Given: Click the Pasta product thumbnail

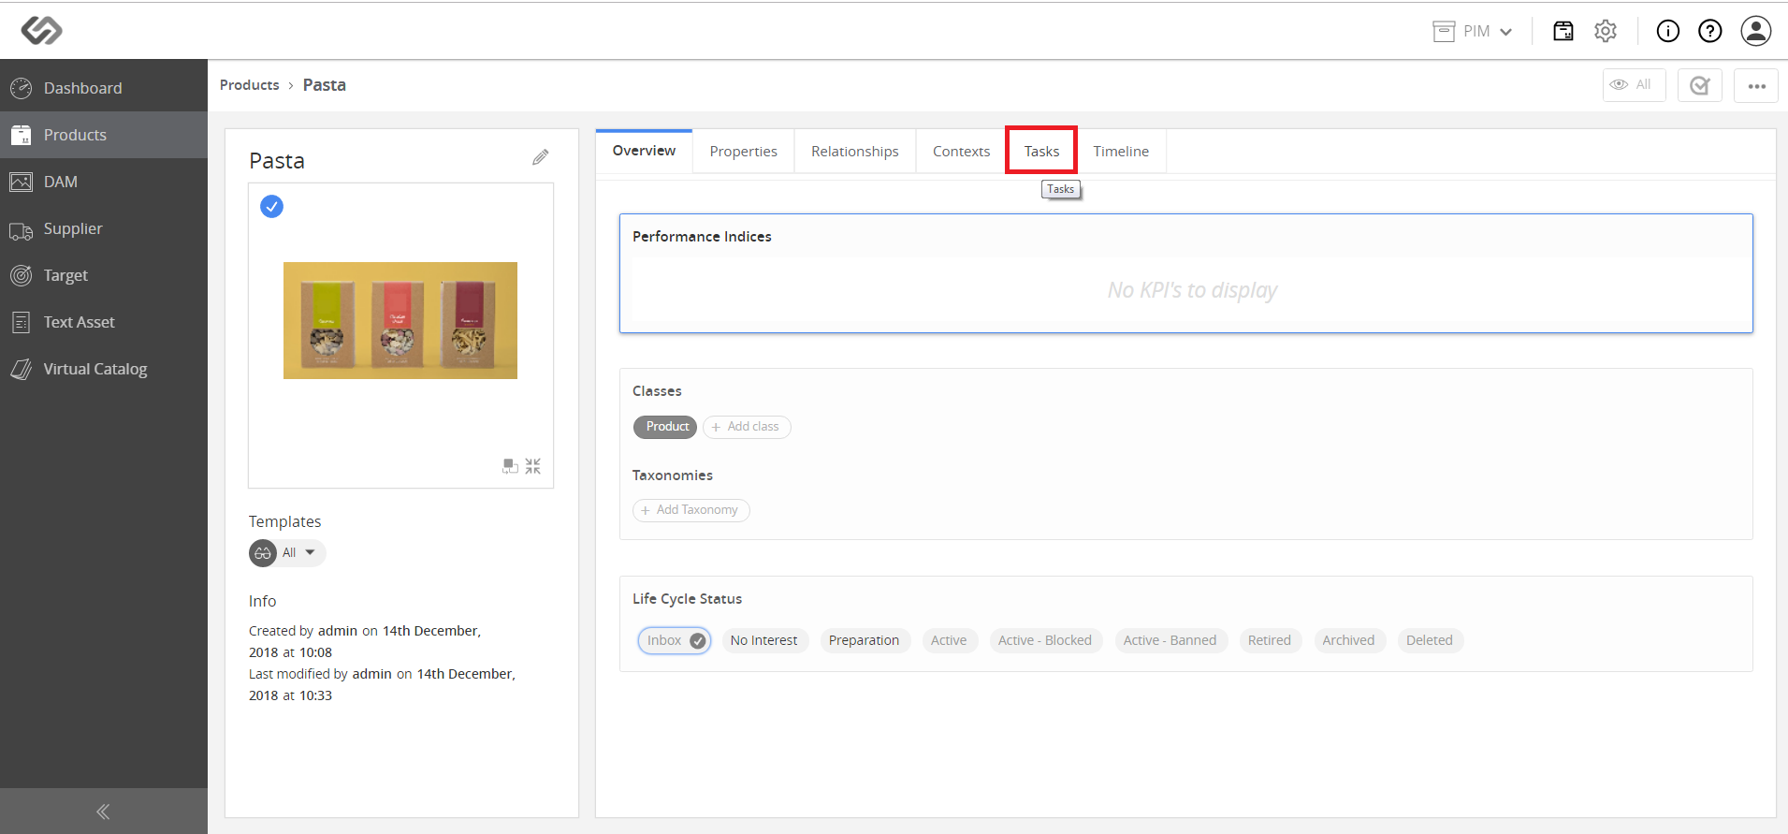Looking at the screenshot, I should [400, 320].
